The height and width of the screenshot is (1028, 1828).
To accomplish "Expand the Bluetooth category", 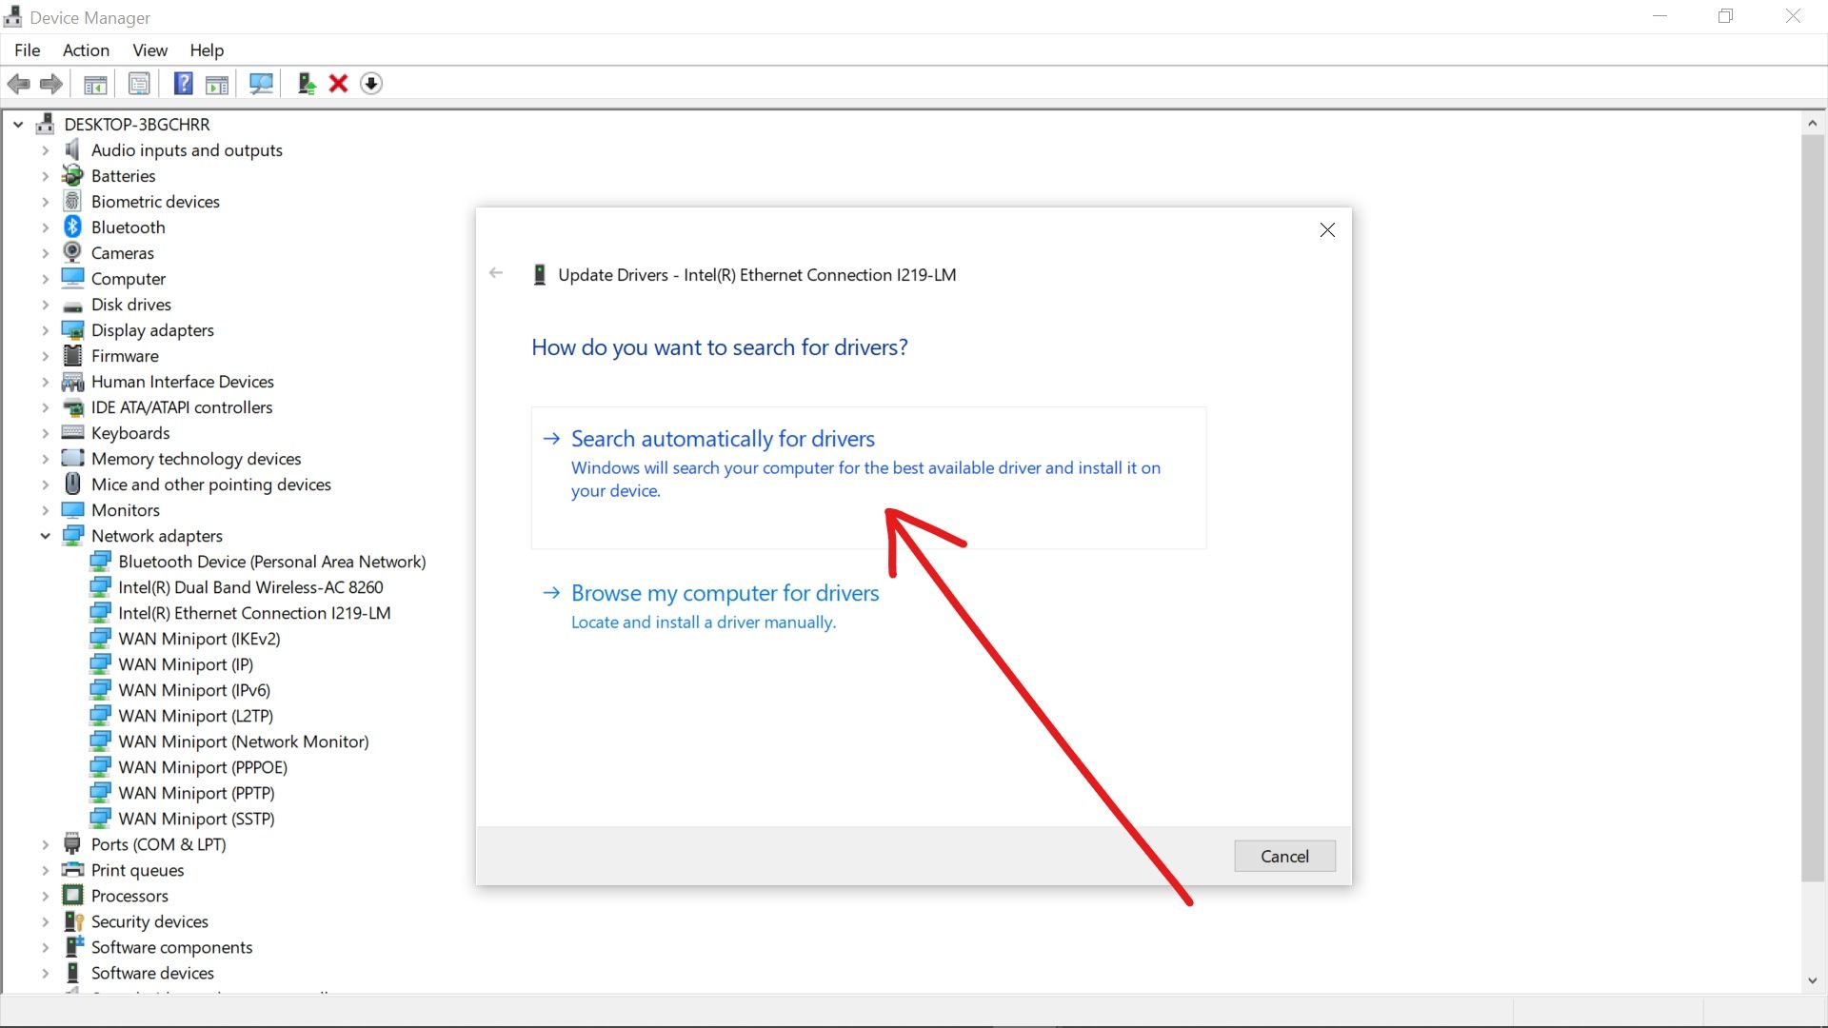I will [x=45, y=227].
